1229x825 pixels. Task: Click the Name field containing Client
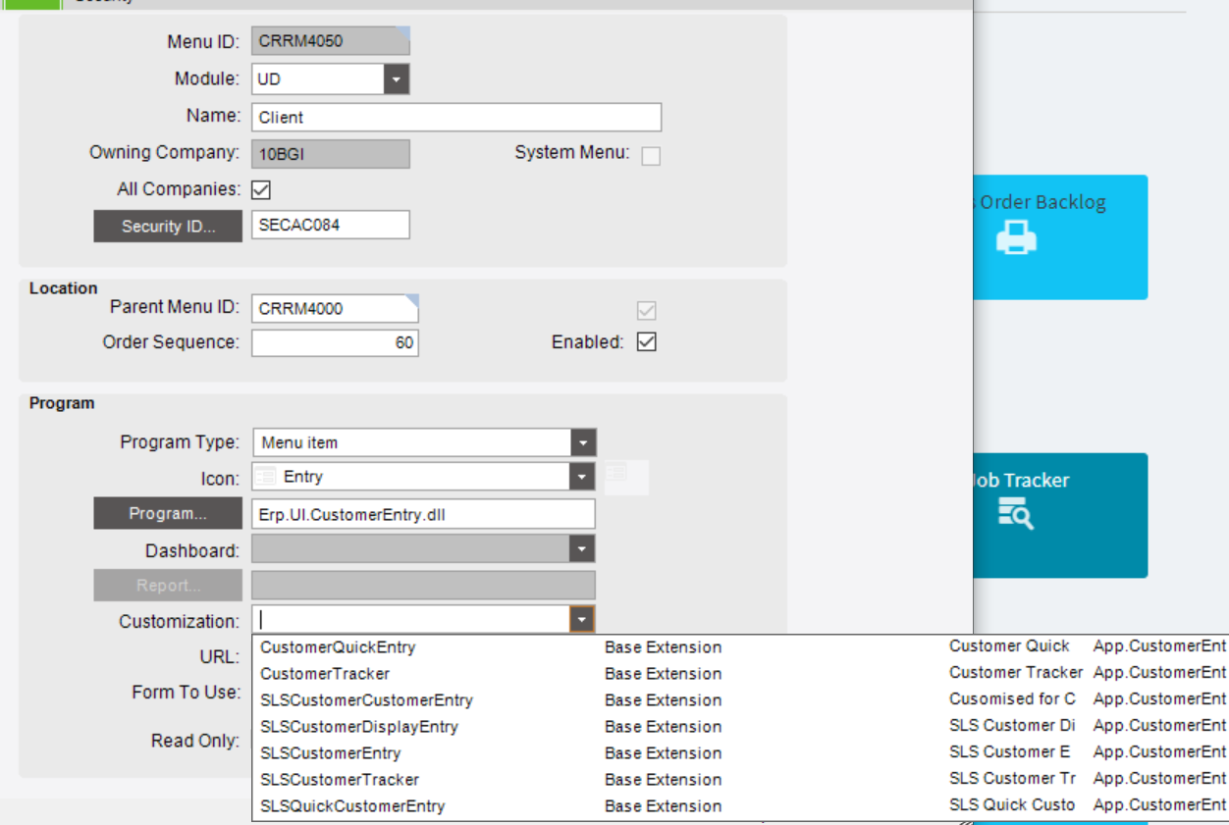456,117
